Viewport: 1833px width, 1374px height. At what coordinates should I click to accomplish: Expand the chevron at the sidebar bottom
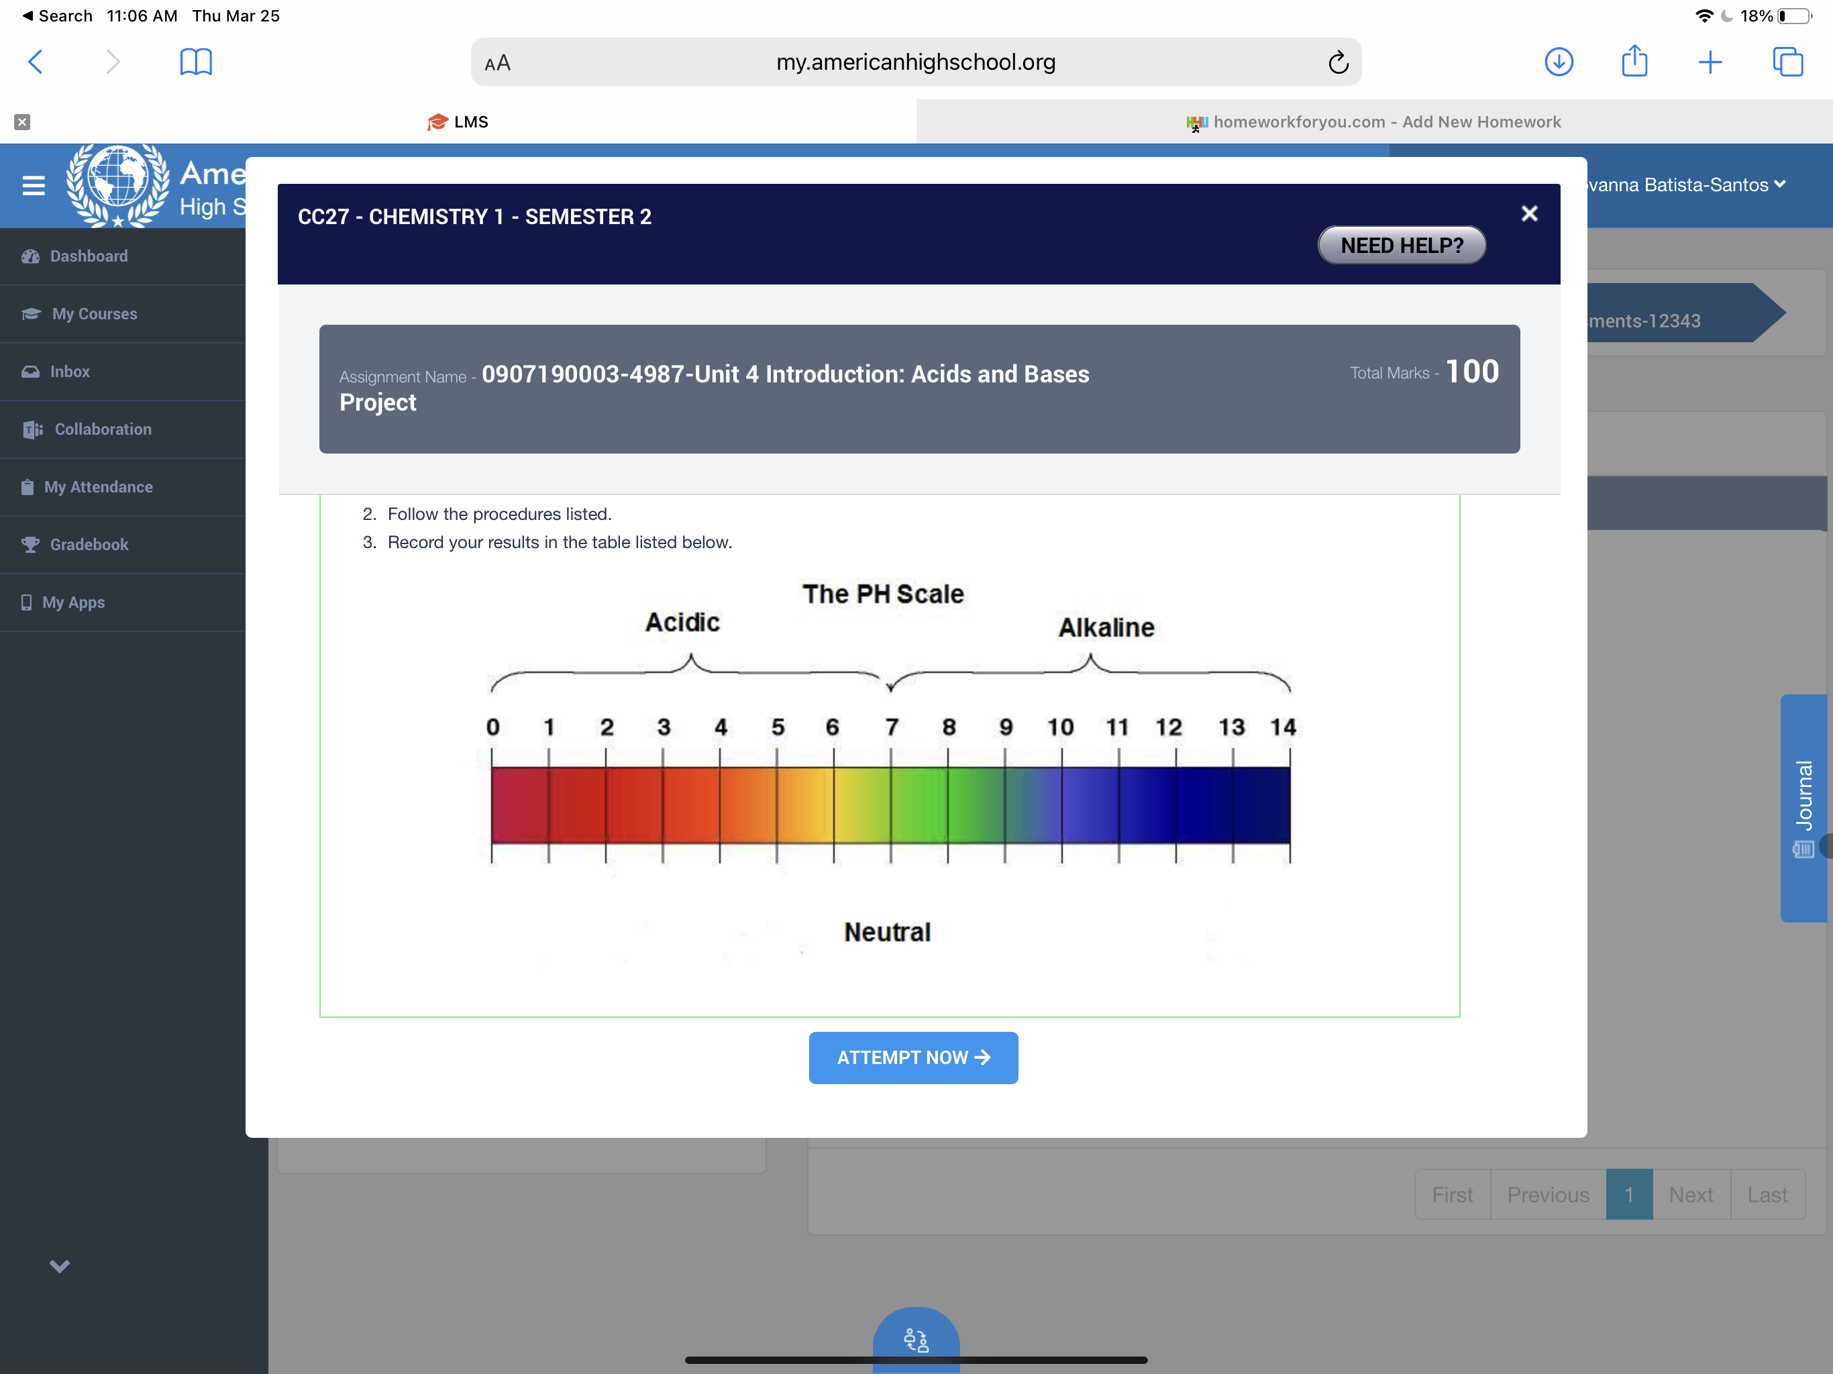coord(59,1265)
